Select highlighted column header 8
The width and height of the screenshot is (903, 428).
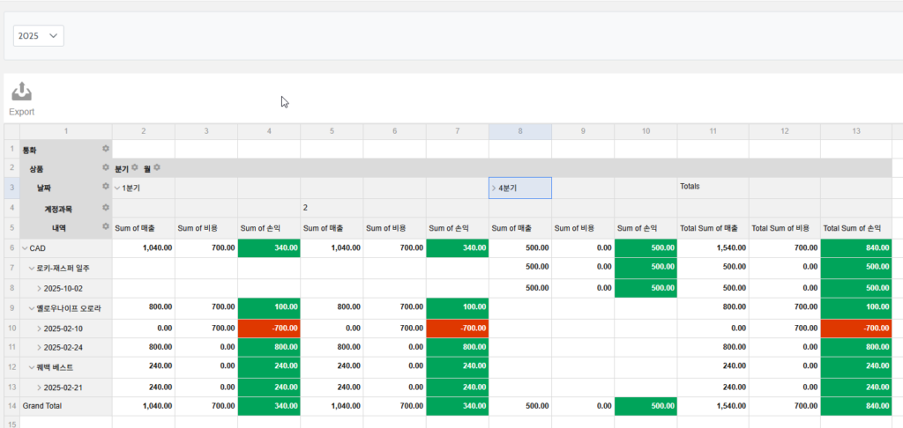(x=520, y=132)
